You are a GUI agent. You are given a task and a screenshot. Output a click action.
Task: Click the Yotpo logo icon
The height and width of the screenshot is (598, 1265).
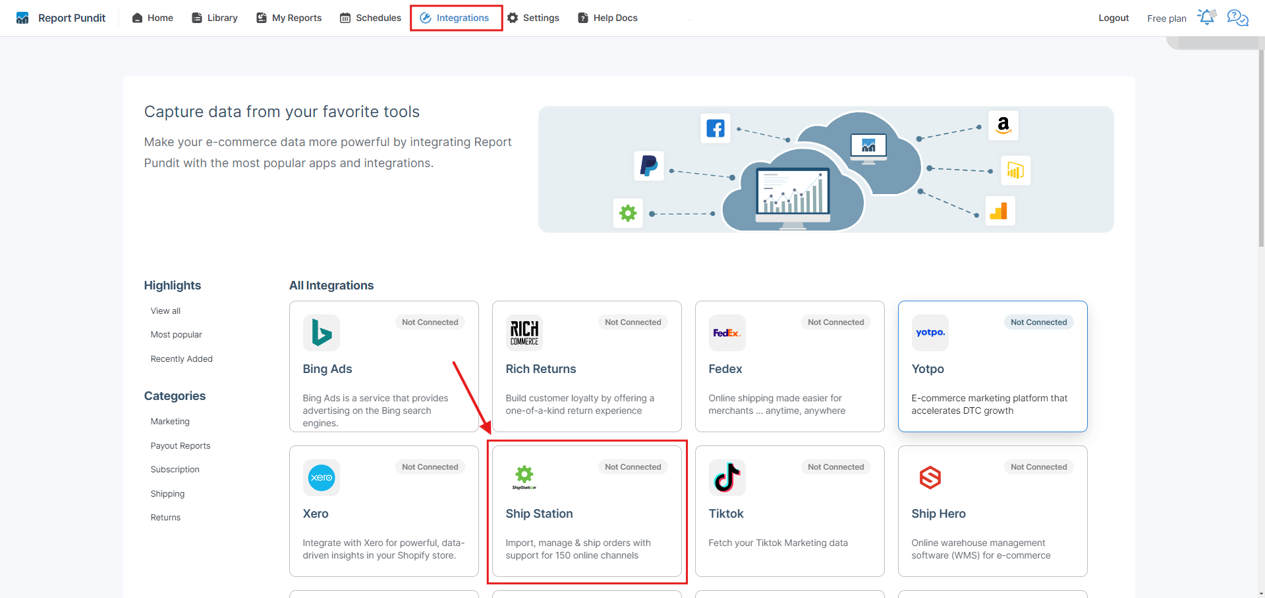930,333
